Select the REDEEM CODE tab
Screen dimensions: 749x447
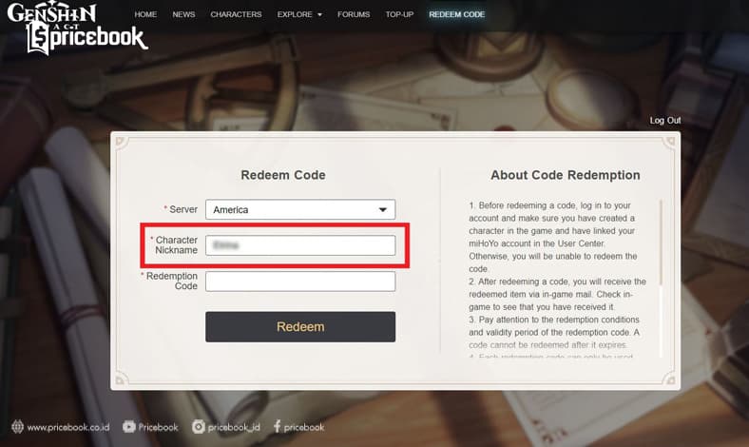[x=456, y=14]
